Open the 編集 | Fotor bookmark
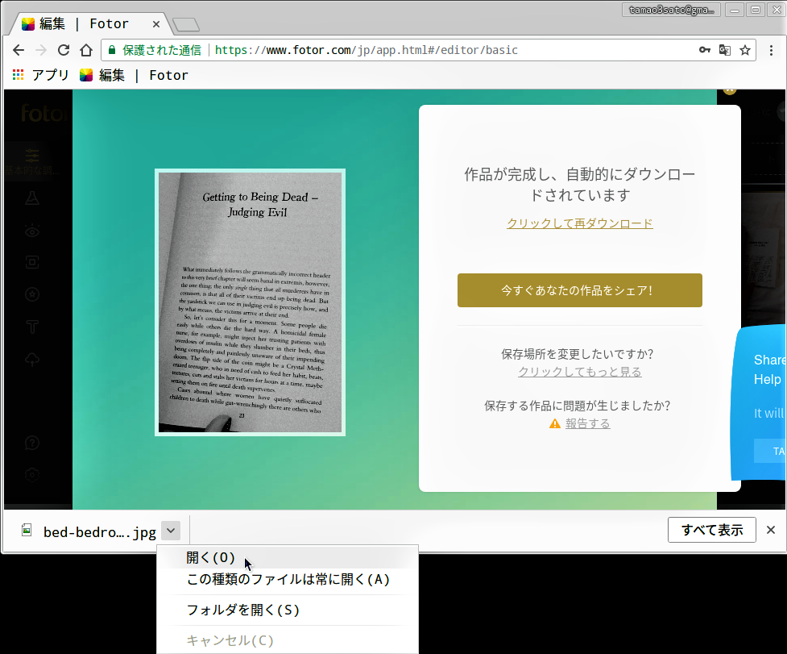 (134, 75)
